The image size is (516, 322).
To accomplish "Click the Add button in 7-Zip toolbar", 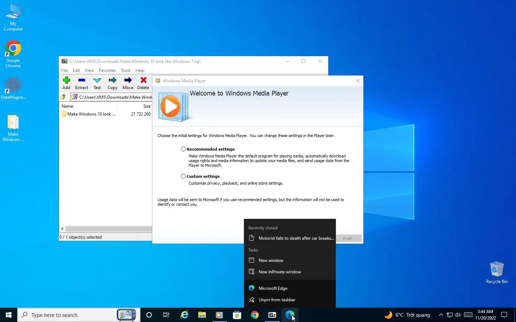I will click(x=66, y=83).
